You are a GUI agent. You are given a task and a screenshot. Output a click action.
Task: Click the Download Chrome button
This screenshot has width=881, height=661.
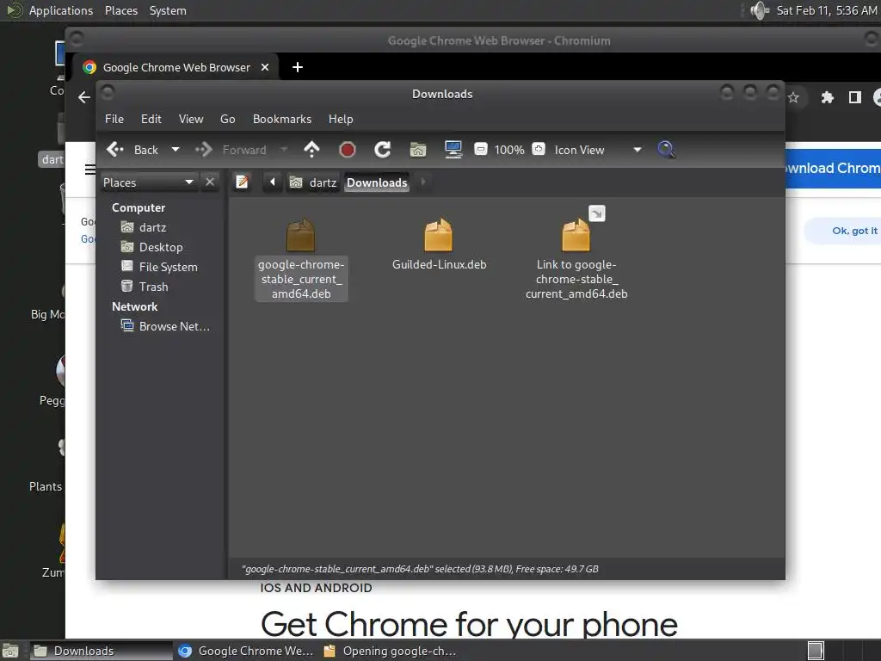click(833, 168)
